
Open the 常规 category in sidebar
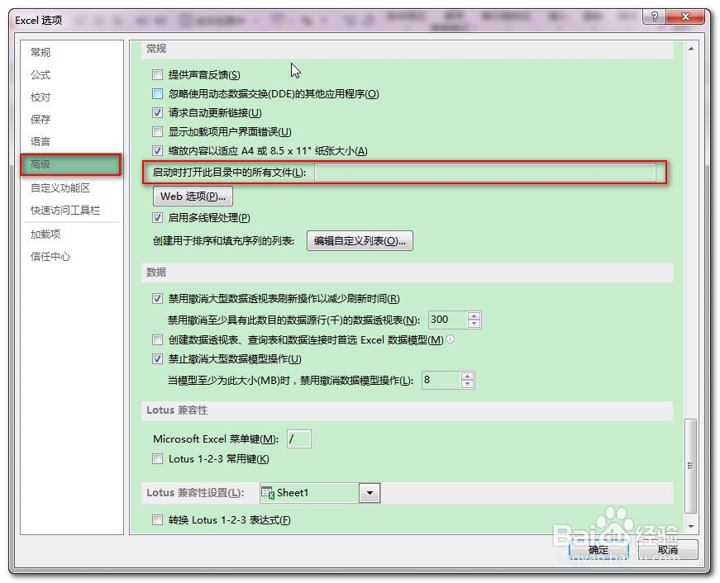pos(41,52)
